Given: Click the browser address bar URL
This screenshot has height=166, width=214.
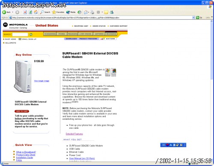Looking at the screenshot, I should (65, 18).
